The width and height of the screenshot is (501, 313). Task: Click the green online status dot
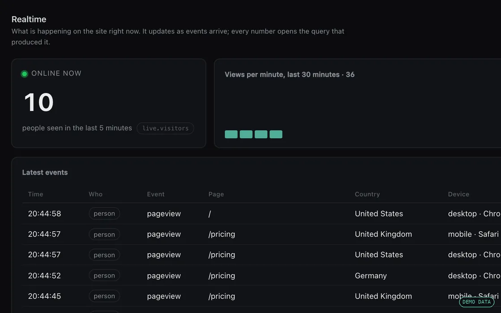coord(24,74)
